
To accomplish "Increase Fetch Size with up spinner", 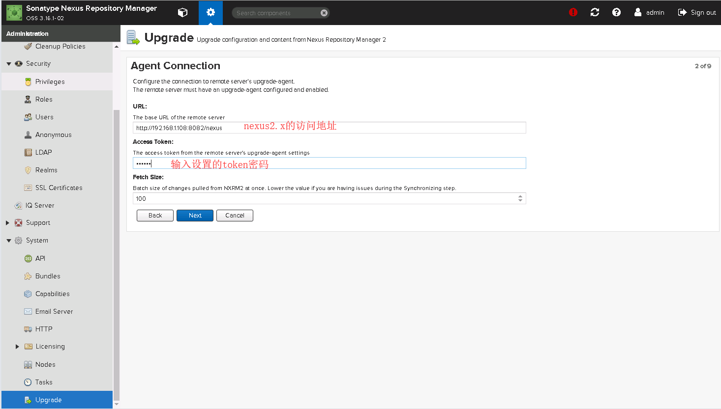I will coord(520,196).
